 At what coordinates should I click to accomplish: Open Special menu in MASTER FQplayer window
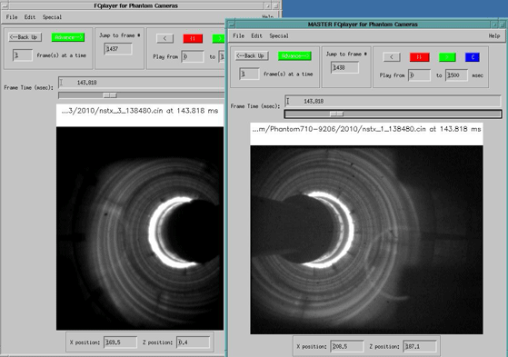point(279,36)
